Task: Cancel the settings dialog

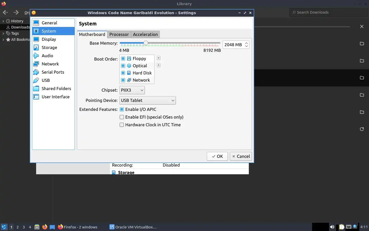Action: click(x=241, y=156)
